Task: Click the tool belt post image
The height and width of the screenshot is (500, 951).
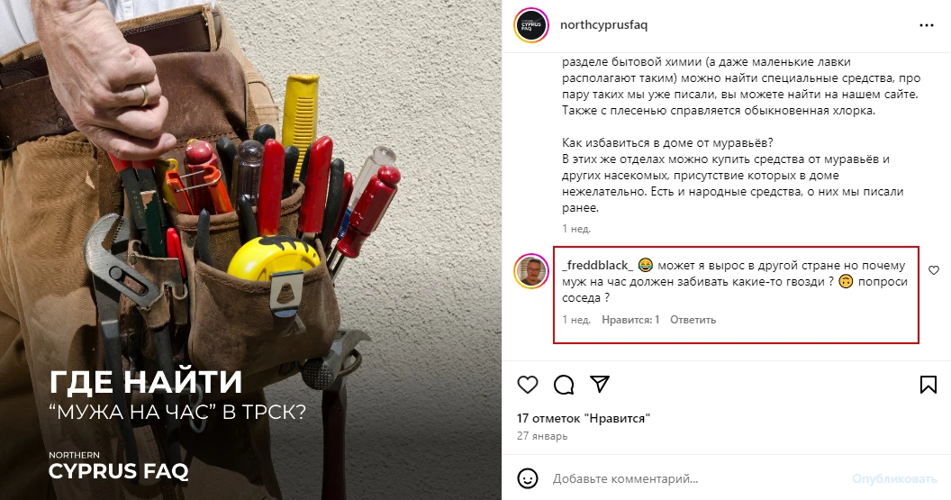Action: pos(250,250)
